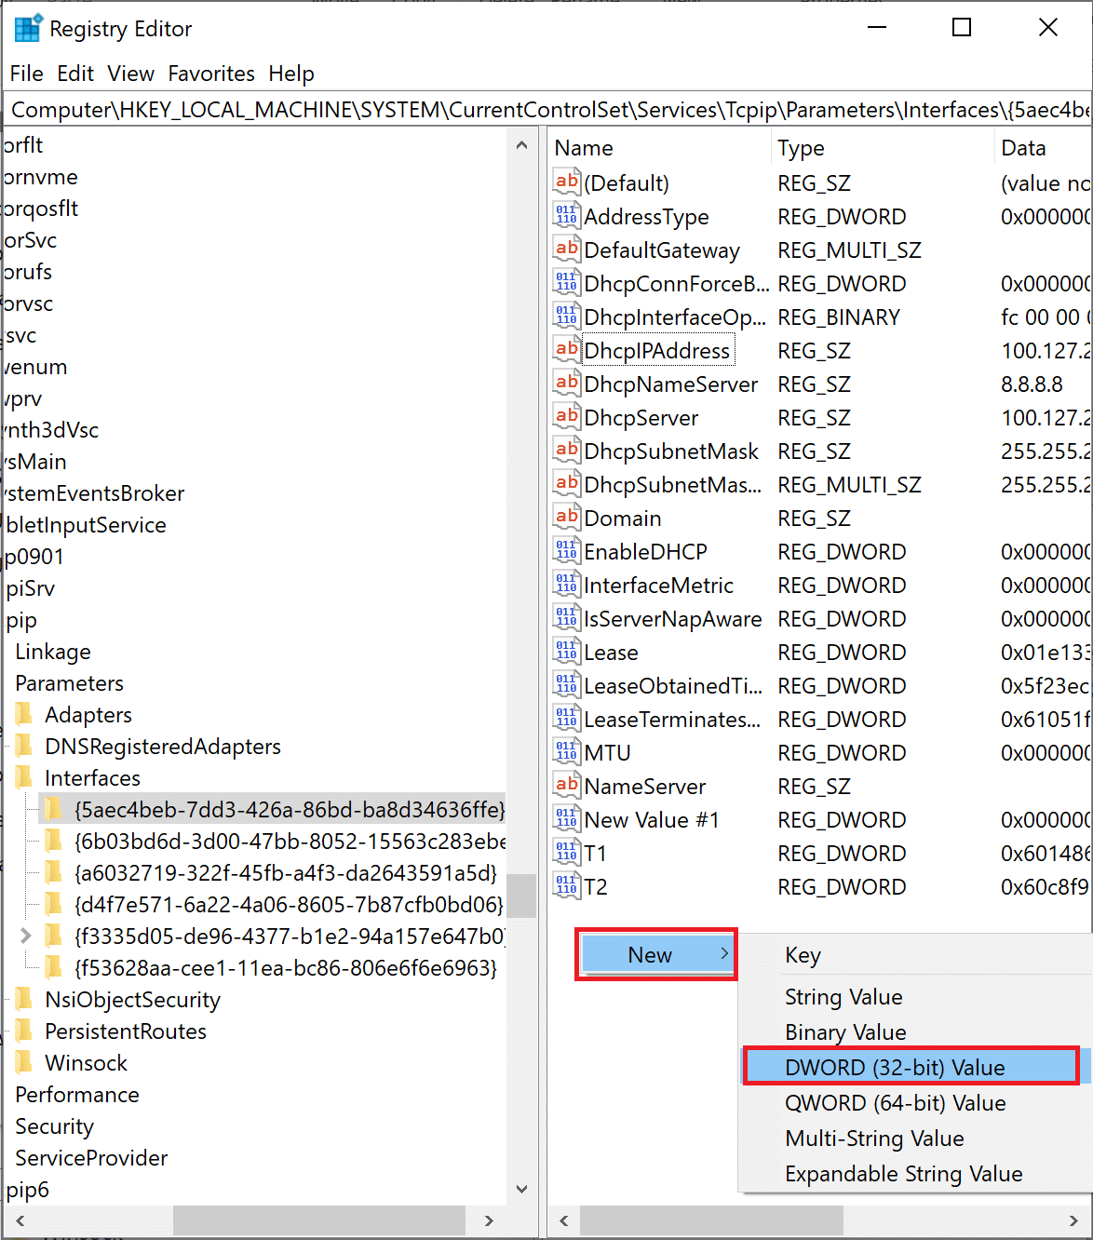
Task: Click the DWORD icon beside EnableDHCP
Action: click(x=566, y=550)
